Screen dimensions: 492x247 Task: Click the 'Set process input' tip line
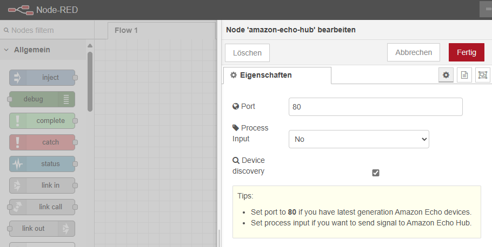[361, 223]
